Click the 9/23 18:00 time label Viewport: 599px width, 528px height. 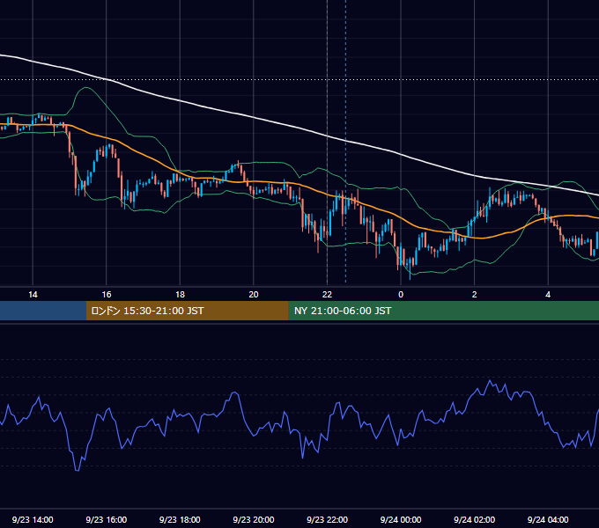tap(180, 519)
